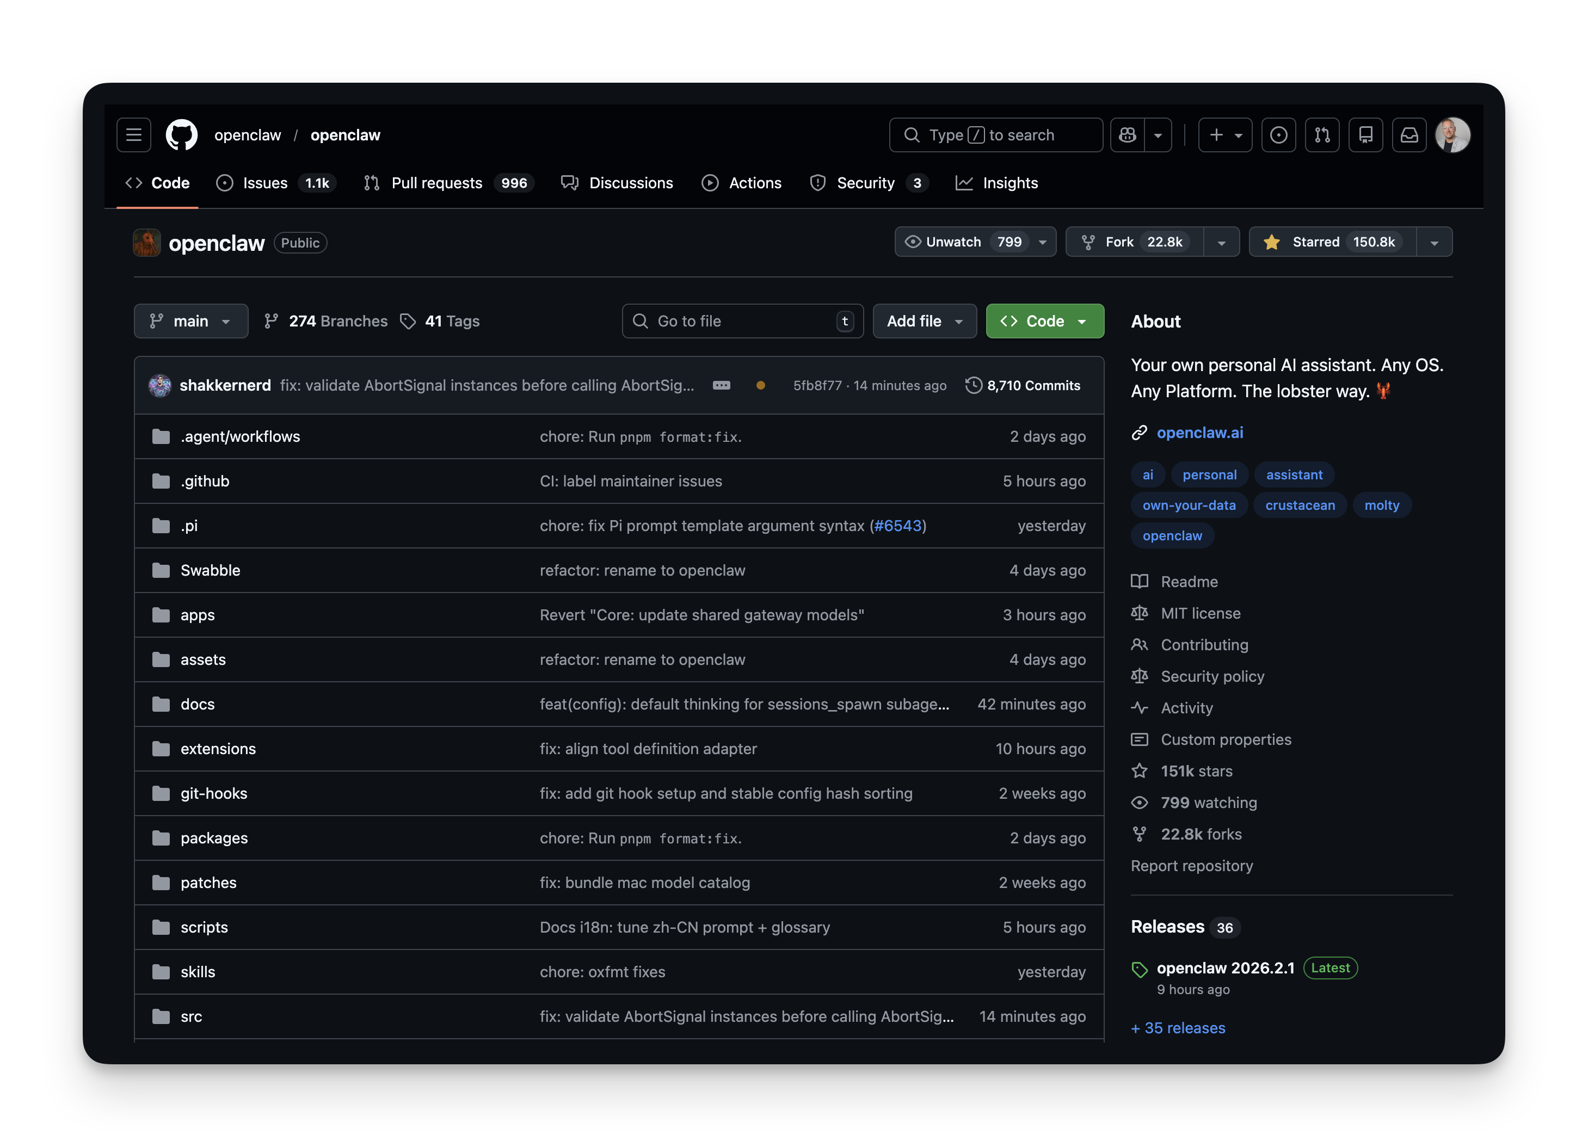The image size is (1588, 1147).
Task: Open Custom properties in About sidebar
Action: [1226, 739]
